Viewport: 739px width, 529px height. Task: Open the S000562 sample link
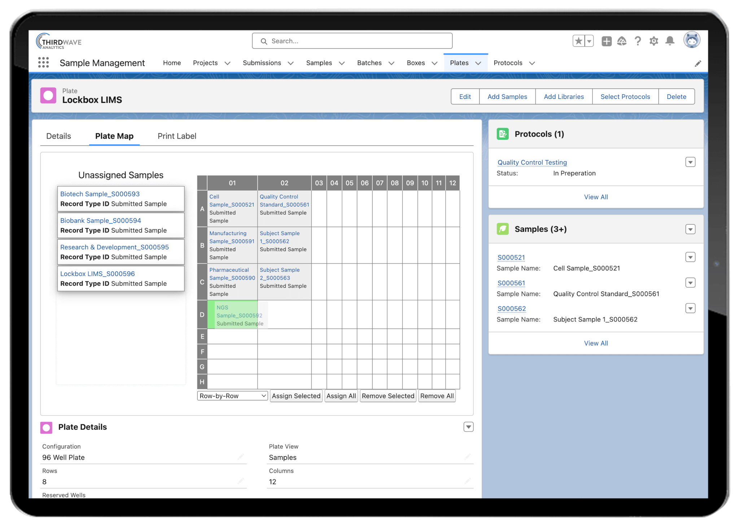click(x=511, y=309)
